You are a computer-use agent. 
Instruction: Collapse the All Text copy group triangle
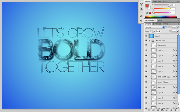[150, 41]
